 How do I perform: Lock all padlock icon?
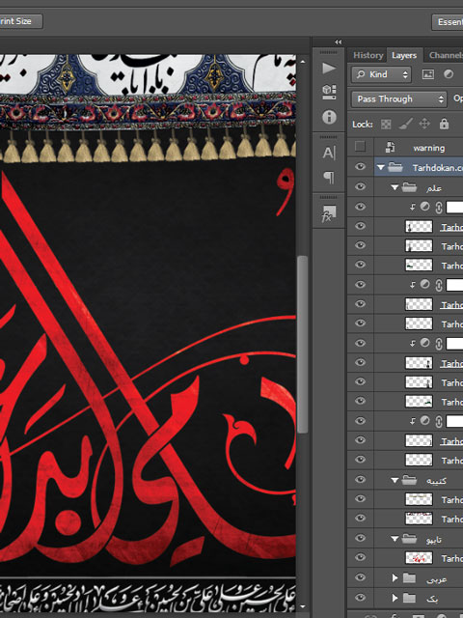click(x=444, y=124)
